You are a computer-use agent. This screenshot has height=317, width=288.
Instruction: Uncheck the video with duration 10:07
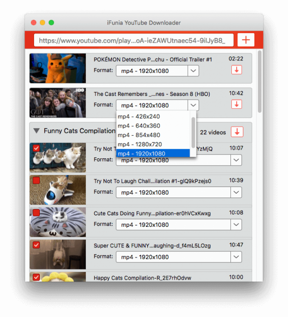pyautogui.click(x=36, y=148)
